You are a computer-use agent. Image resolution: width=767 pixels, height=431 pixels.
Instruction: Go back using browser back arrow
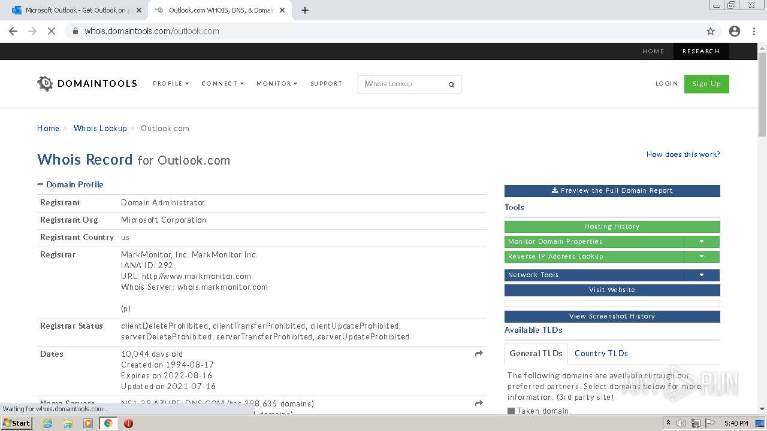click(x=13, y=31)
